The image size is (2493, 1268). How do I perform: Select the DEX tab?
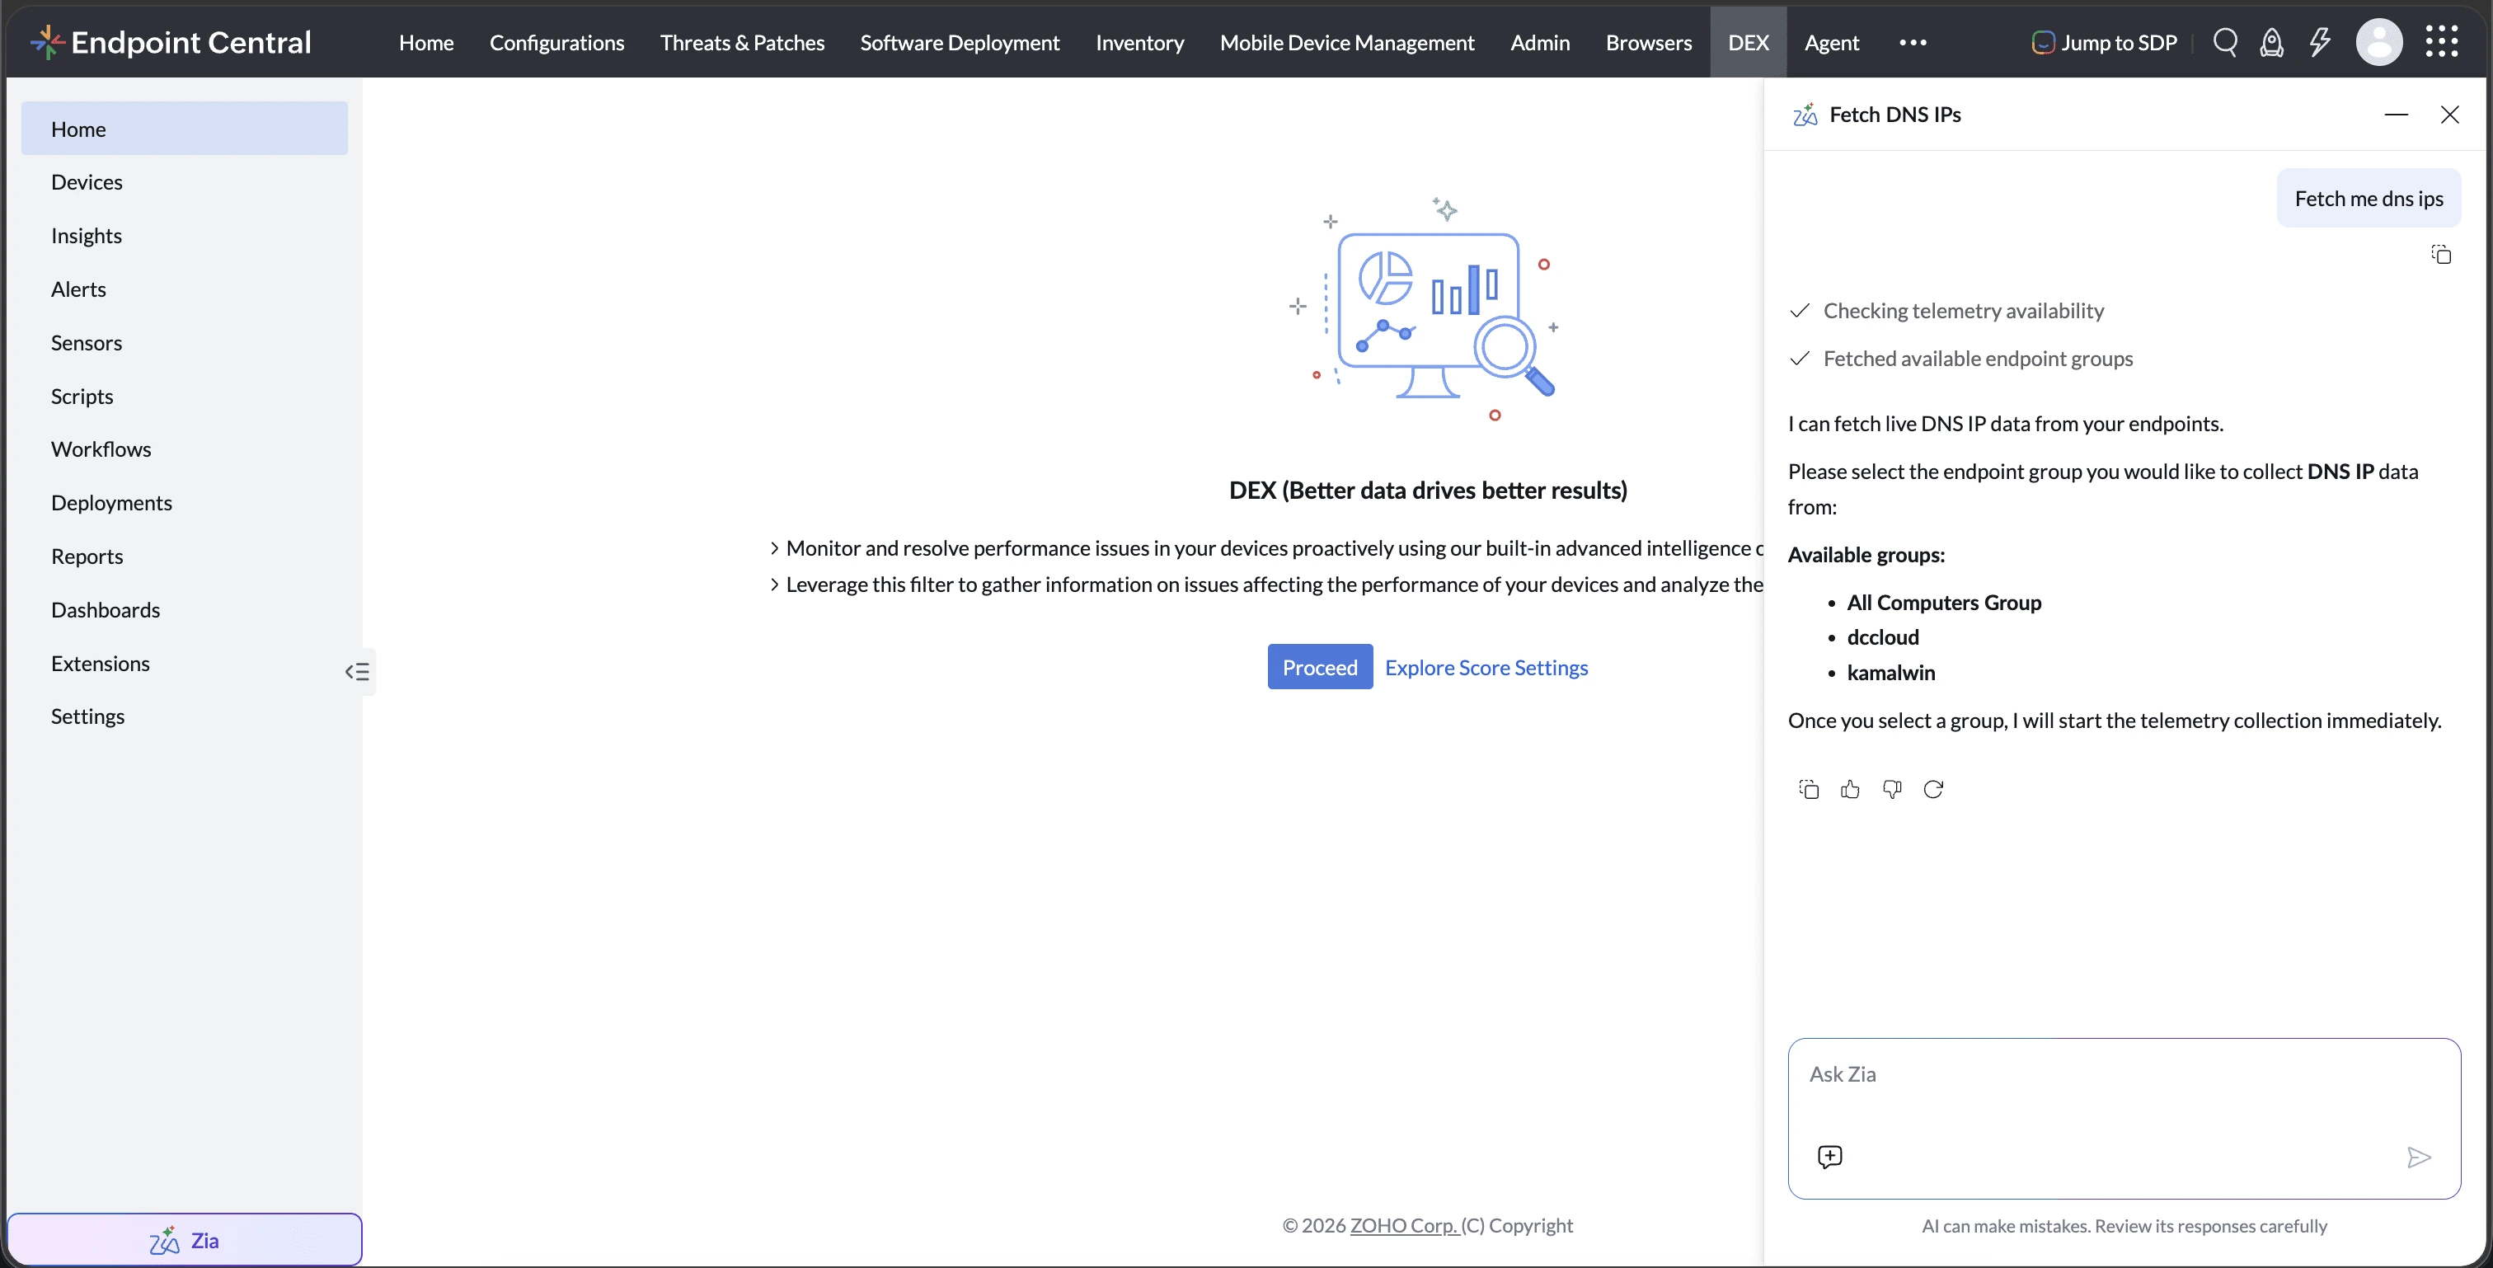tap(1748, 43)
